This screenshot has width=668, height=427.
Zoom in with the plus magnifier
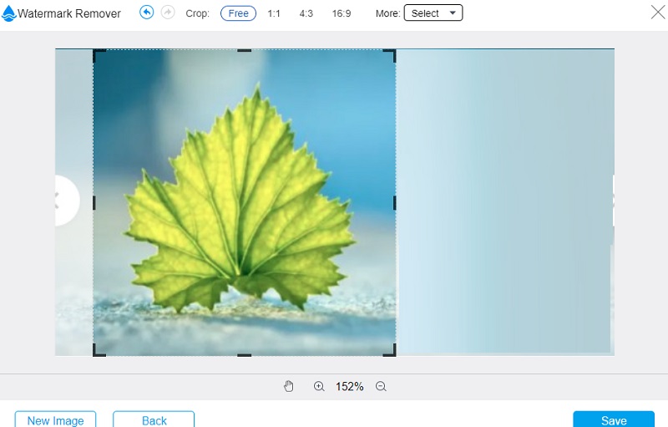coord(319,386)
